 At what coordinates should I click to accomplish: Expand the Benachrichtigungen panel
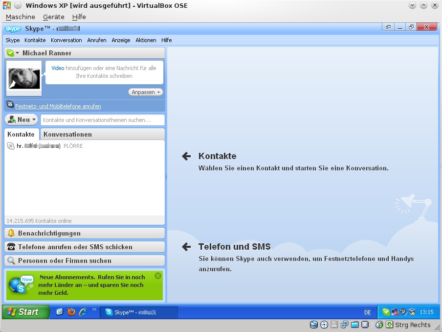85,233
